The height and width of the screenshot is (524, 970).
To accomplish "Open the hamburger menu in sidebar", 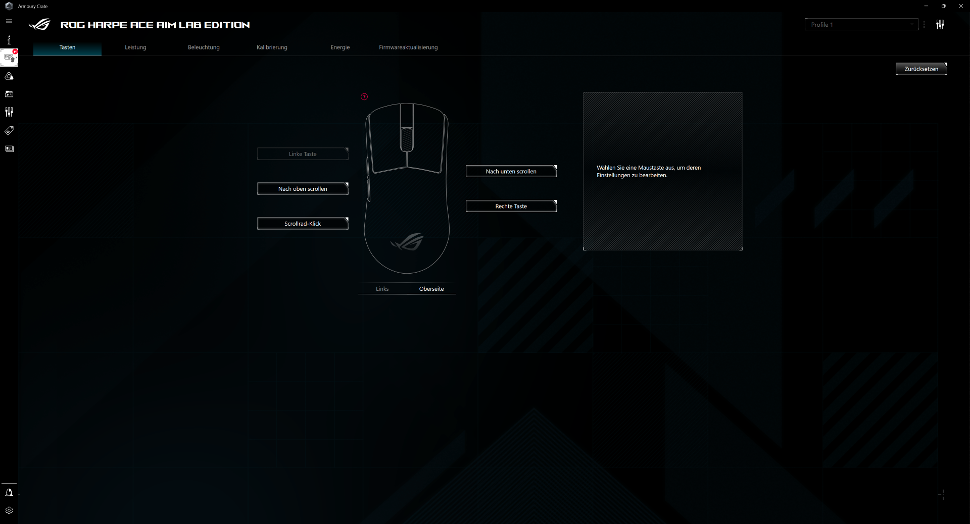I will 9,21.
